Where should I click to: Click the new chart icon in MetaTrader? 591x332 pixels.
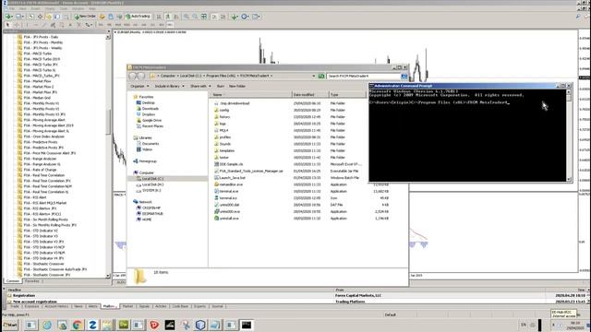pyautogui.click(x=8, y=17)
